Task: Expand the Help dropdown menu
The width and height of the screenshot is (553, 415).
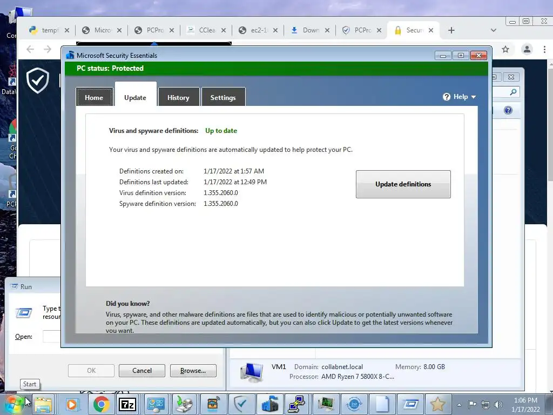Action: tap(460, 97)
